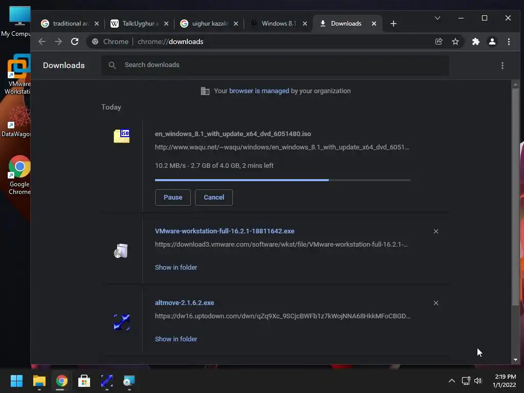Screen dimensions: 524x393
Task: Select the My Computer desktop icon
Action: pos(16,21)
